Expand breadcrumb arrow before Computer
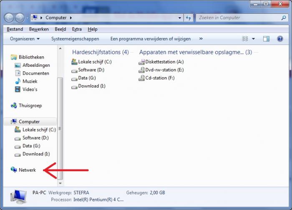The width and height of the screenshot is (292, 210). point(41,18)
